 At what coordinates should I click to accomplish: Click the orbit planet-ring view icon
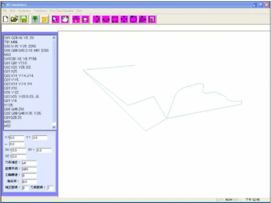(x=85, y=19)
